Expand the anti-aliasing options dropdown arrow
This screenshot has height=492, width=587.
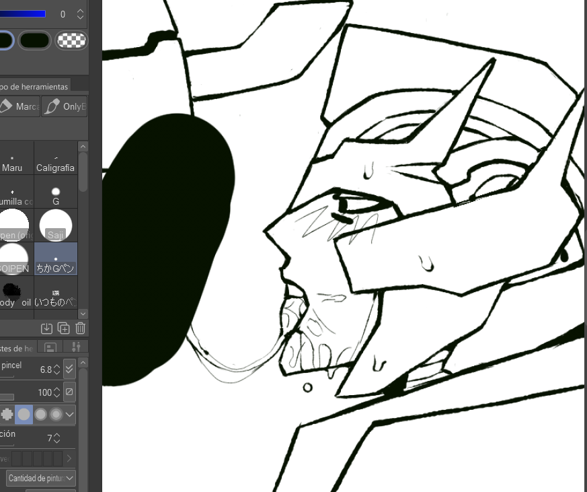coord(70,415)
